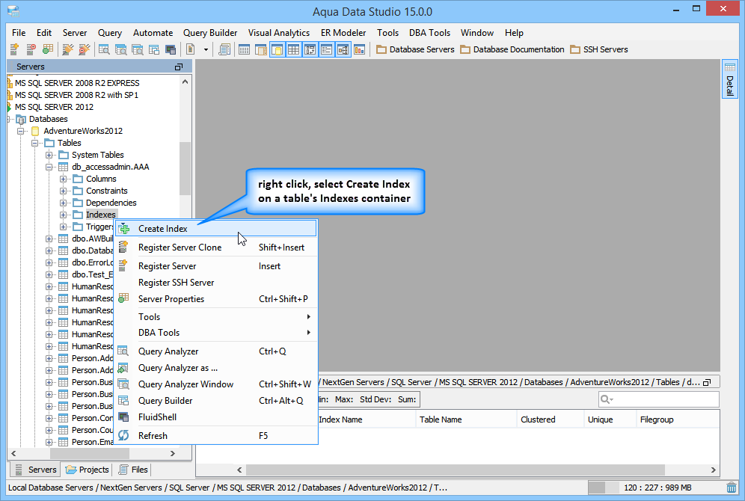Click the green plus icon beside Create Index
Viewport: 745px width, 501px height.
[x=124, y=229]
